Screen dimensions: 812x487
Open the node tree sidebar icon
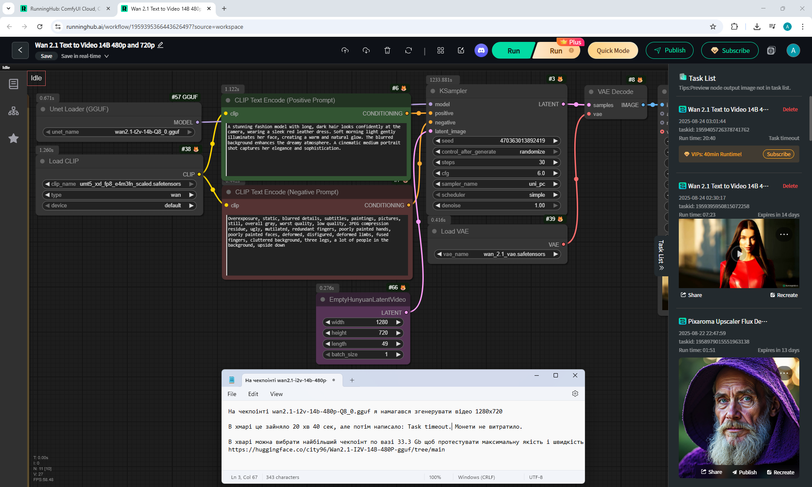point(14,111)
